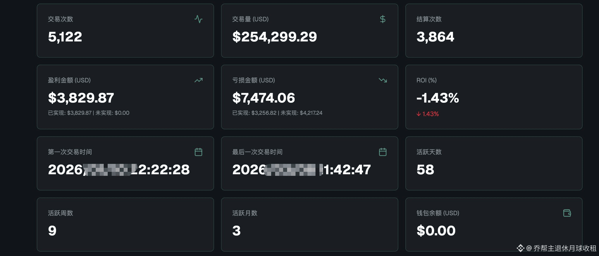The width and height of the screenshot is (599, 256).
Task: Click the -1.43% ROI value
Action: 438,98
